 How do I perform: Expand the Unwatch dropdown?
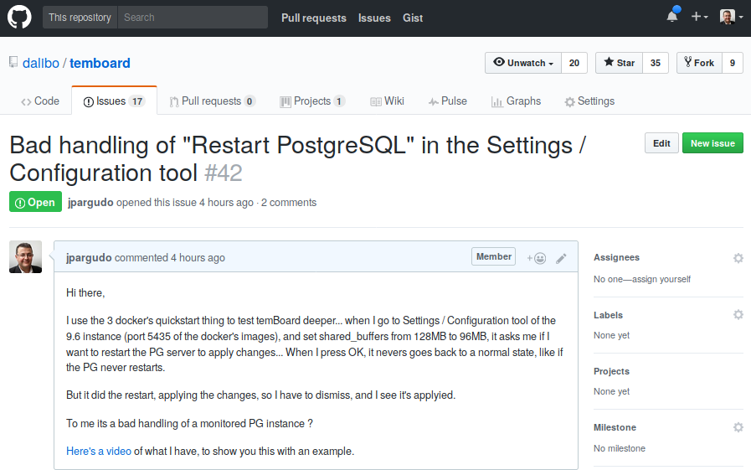pos(523,63)
